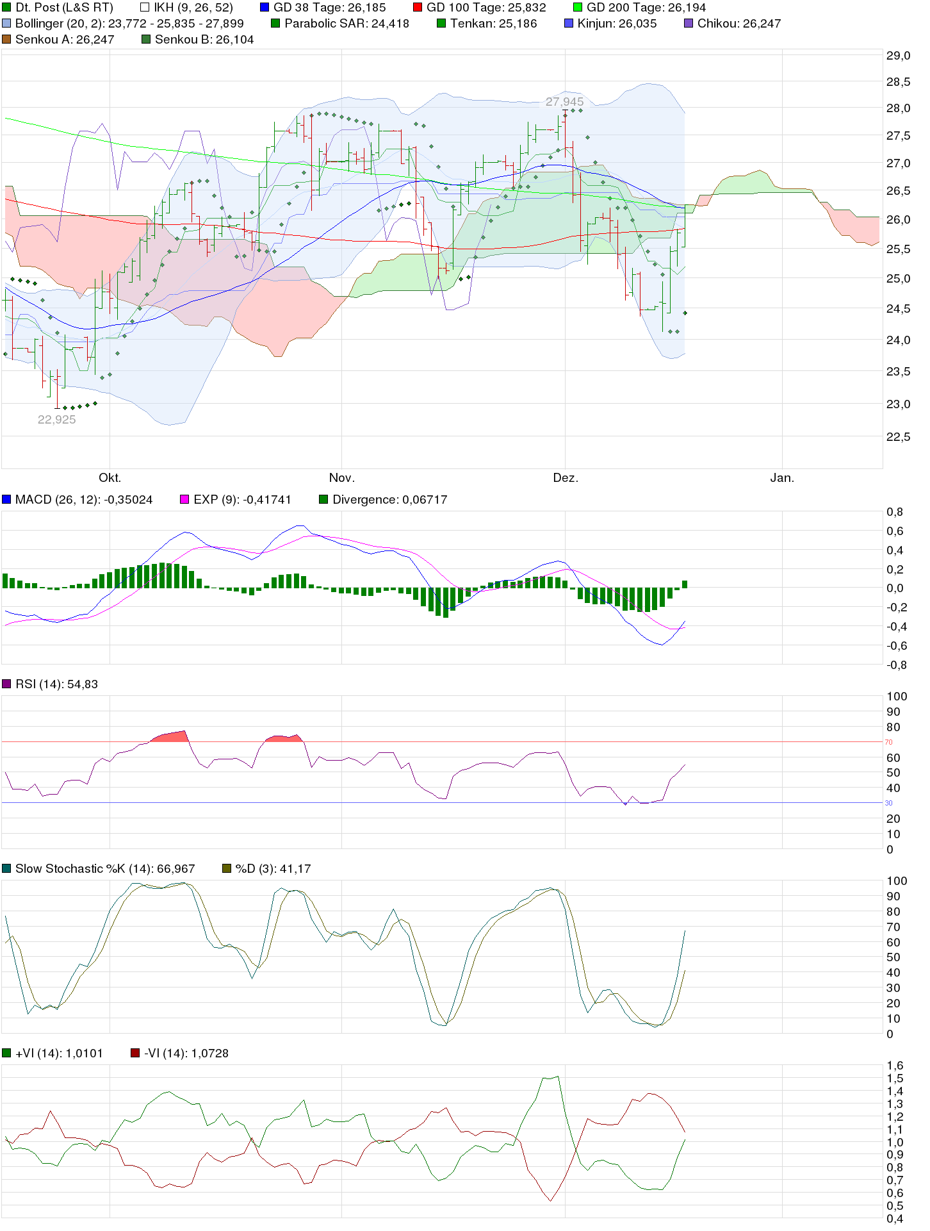Screen dimensions: 930x1231
Task: Click the white IKH legend swatch
Action: click(145, 8)
